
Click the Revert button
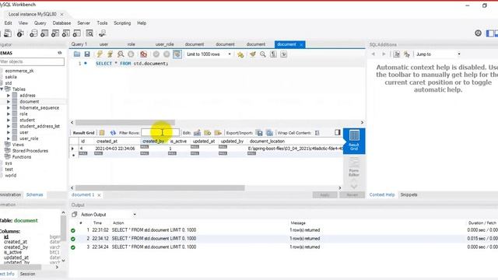coord(352,194)
